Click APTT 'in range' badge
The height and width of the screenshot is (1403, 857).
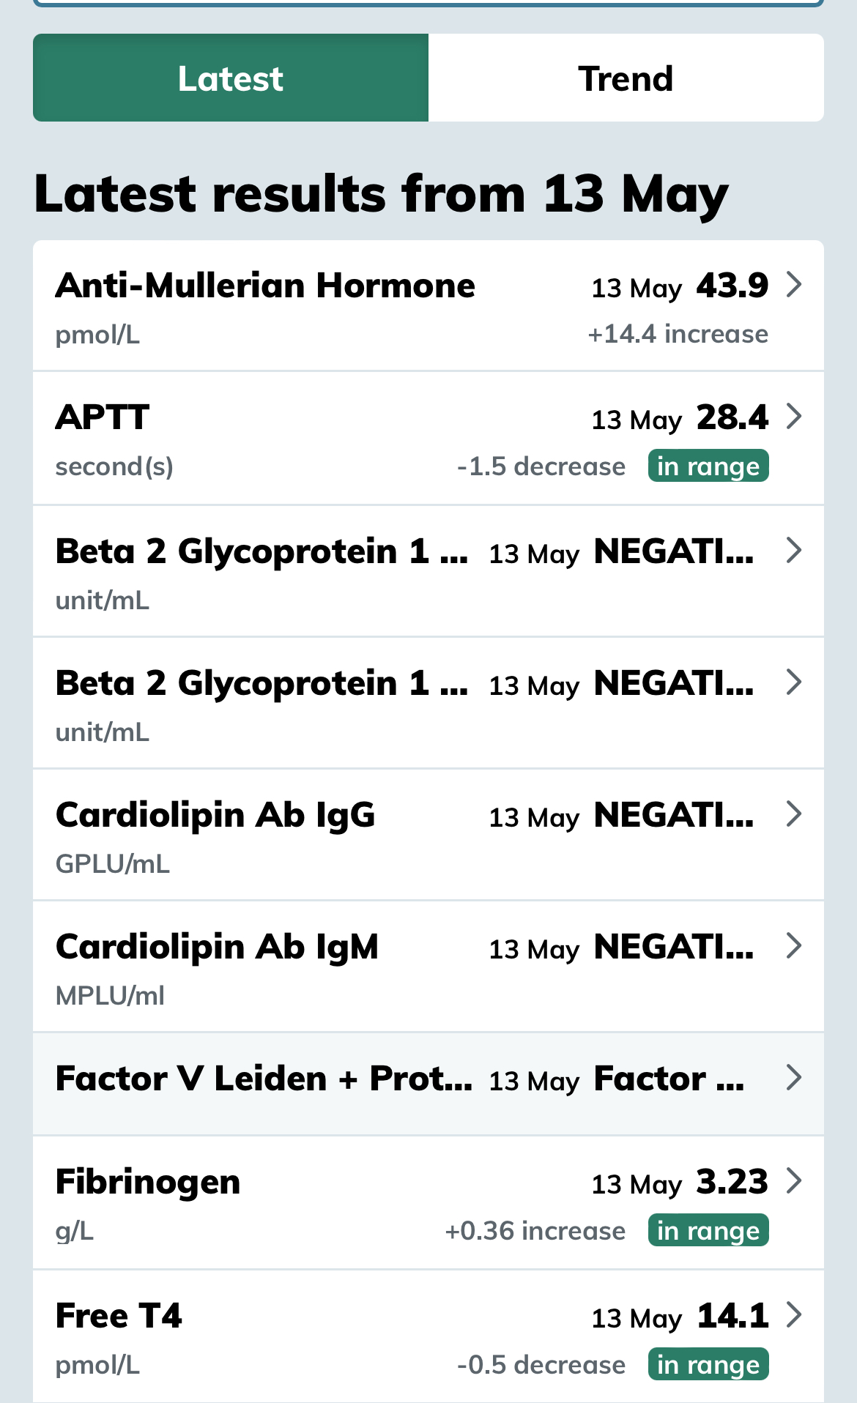point(708,466)
